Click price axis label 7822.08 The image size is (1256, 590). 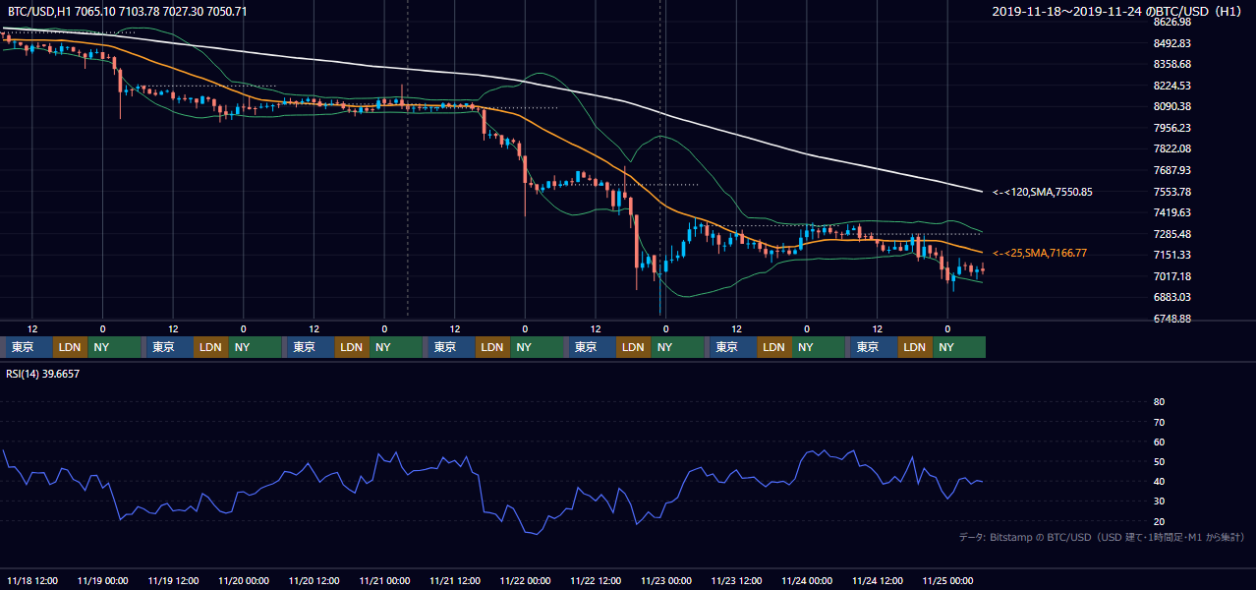pyautogui.click(x=1172, y=148)
